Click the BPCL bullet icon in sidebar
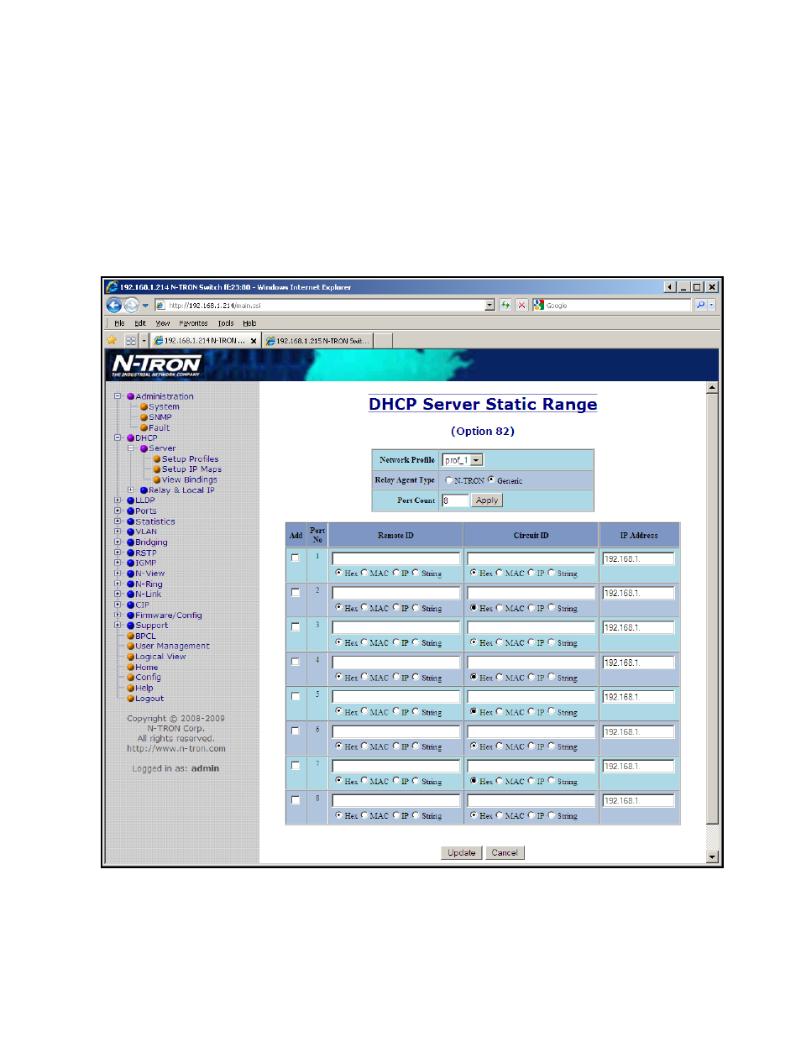Viewport: 801px width, 1037px height. point(131,636)
